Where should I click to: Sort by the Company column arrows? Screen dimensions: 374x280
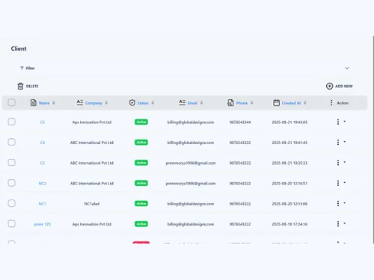[x=106, y=103]
